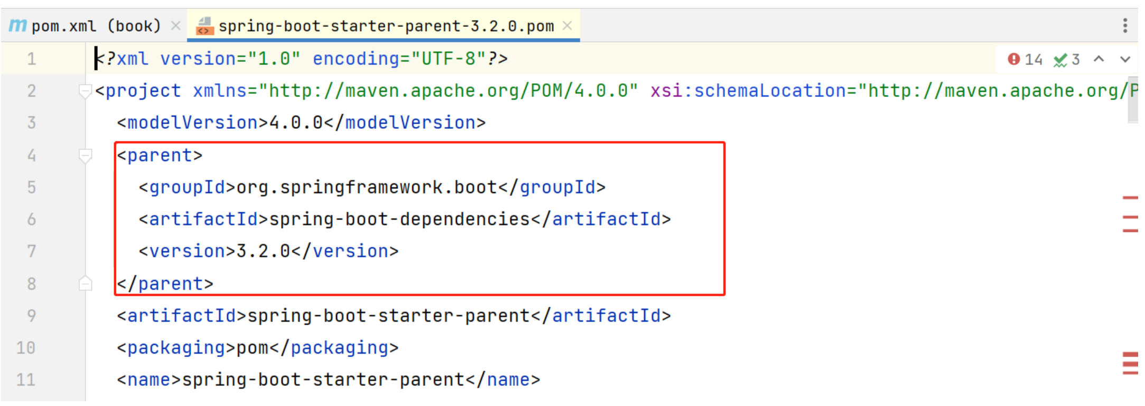Click the lowest error stripe mark on the scrollbar
The height and width of the screenshot is (406, 1145).
point(1130,373)
